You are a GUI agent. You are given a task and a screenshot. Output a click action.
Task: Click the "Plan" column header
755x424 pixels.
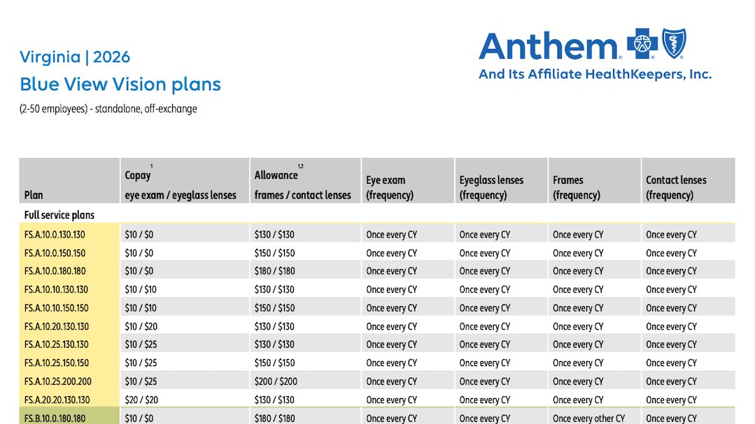click(34, 195)
